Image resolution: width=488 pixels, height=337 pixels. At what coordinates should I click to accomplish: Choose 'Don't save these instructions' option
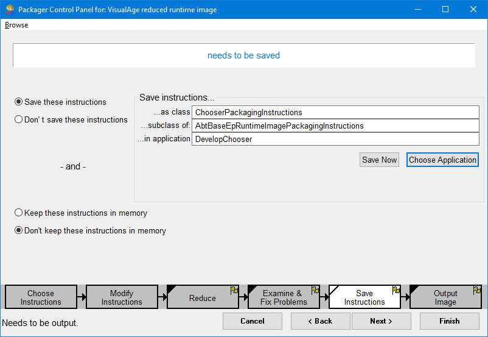click(19, 119)
